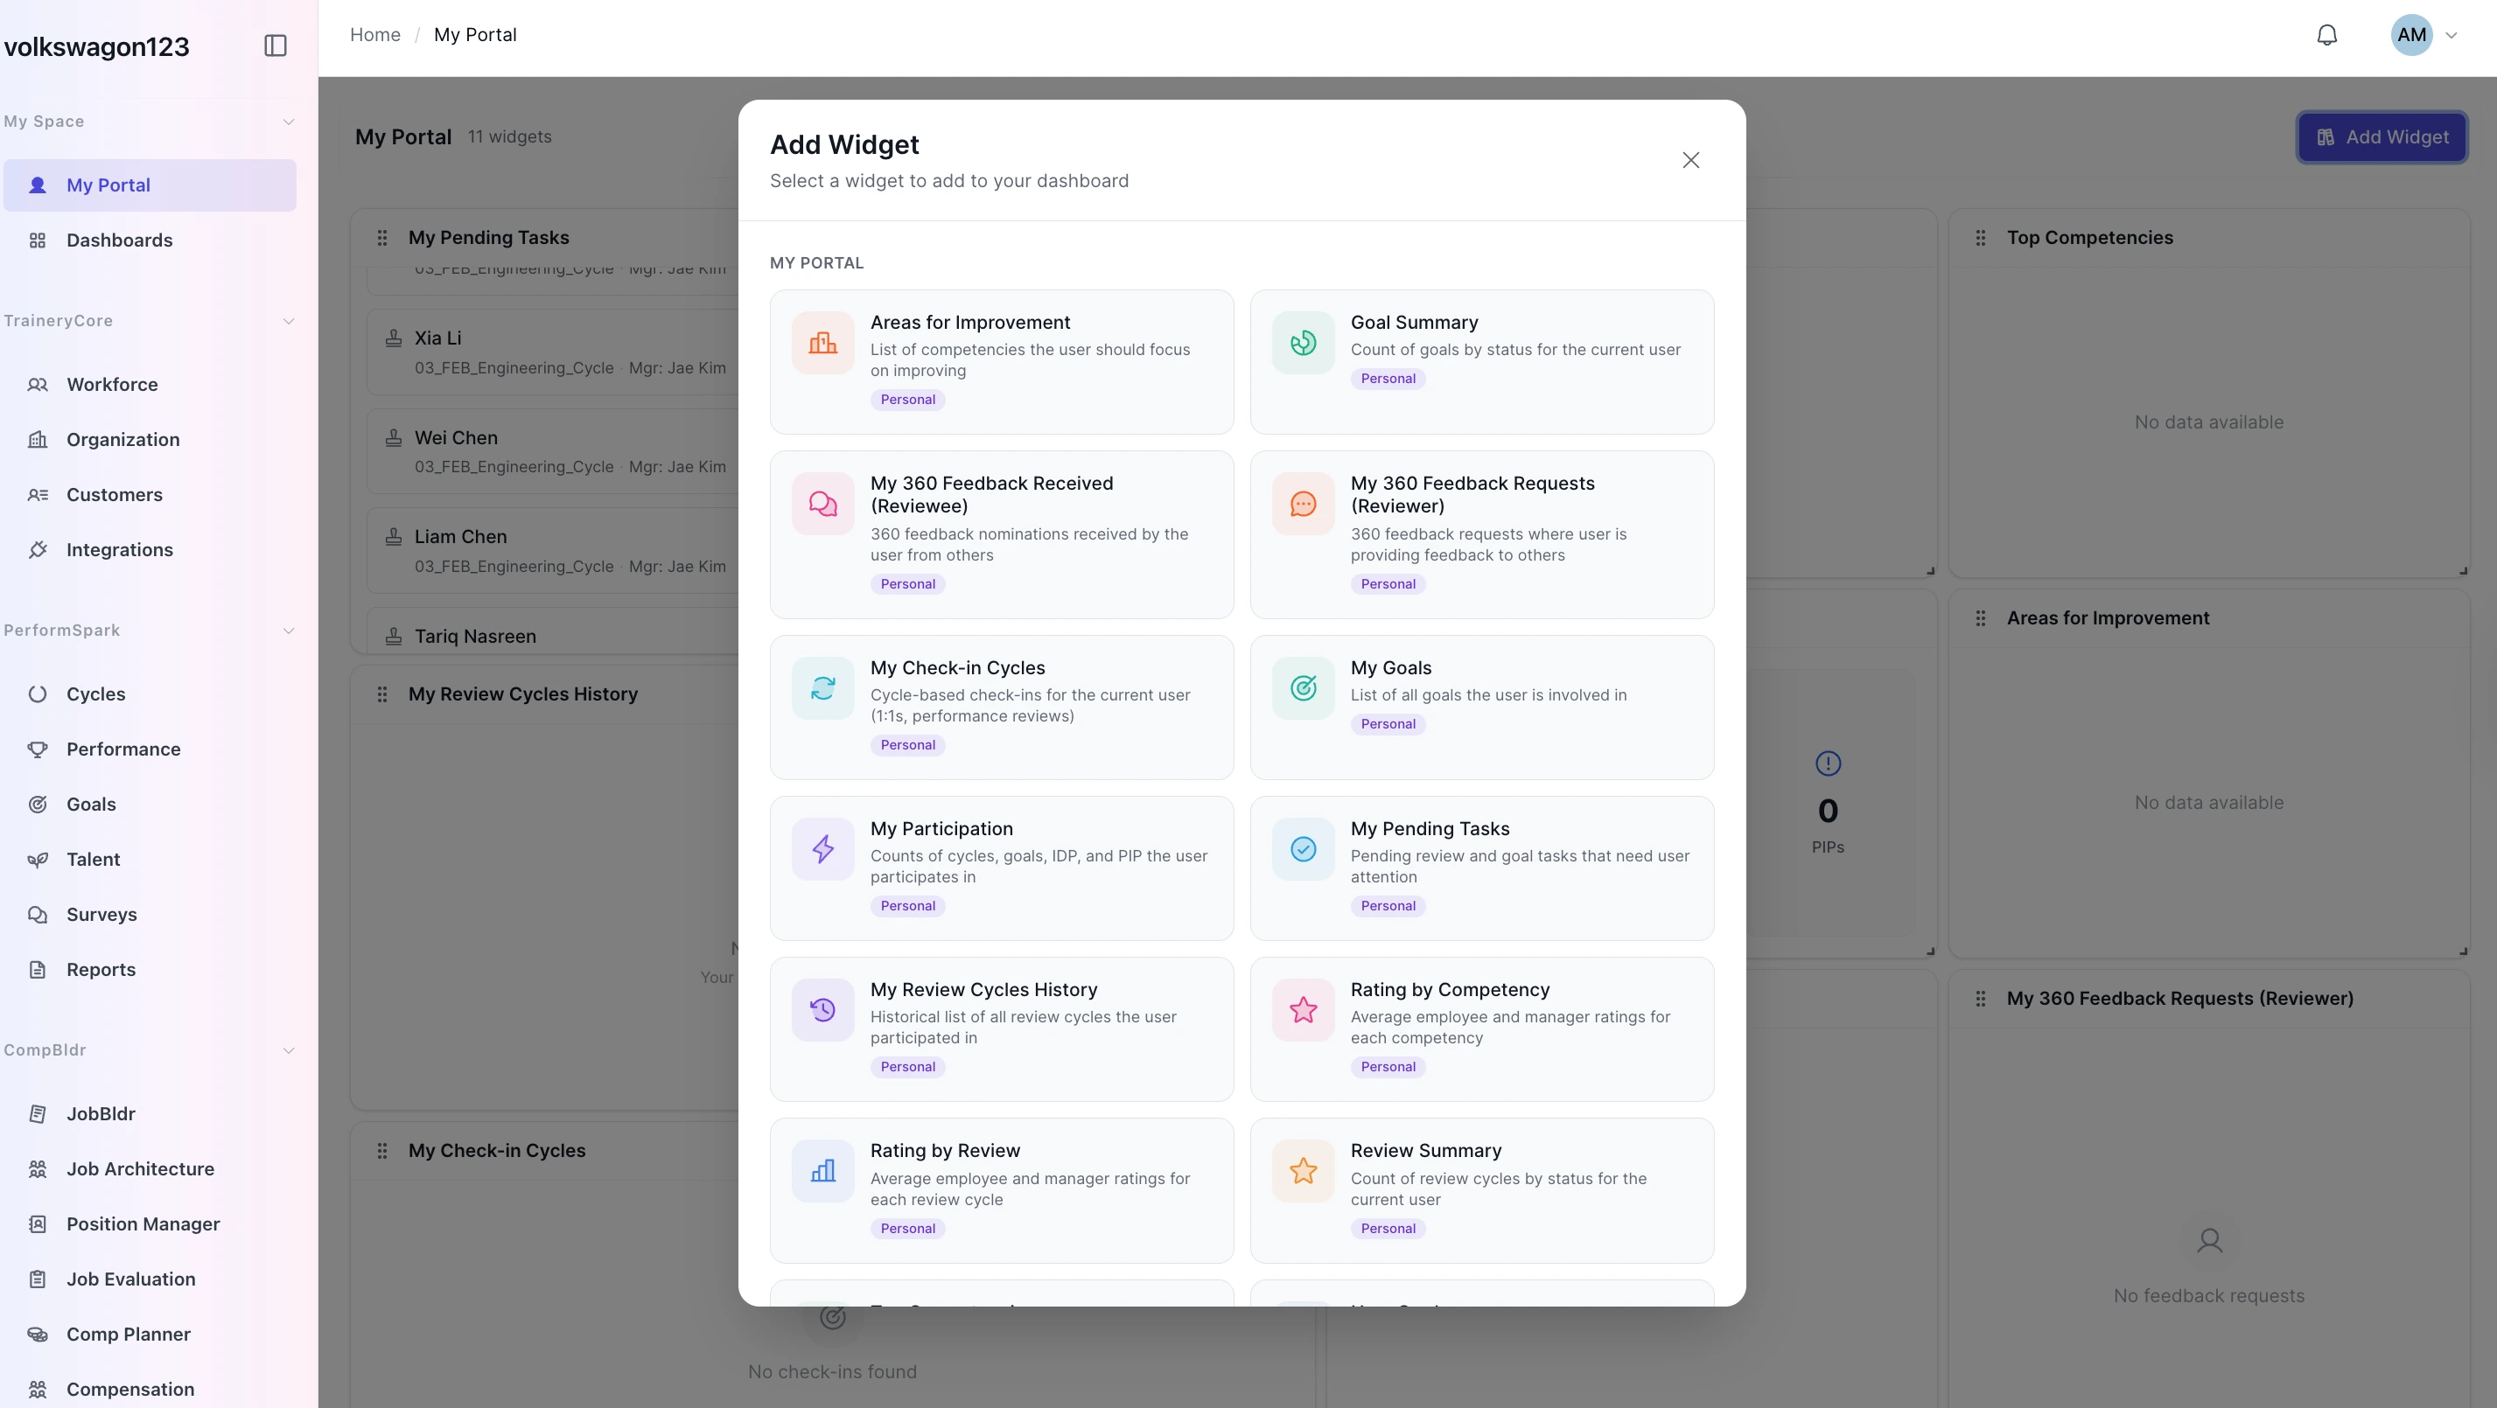Click the Reports icon in sidebar
This screenshot has height=1408, width=2497.
(38, 969)
